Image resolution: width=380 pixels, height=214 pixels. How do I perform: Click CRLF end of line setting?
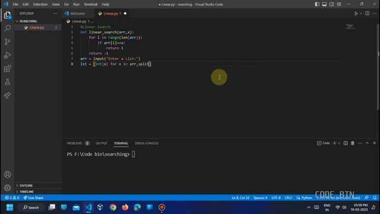[288, 198]
